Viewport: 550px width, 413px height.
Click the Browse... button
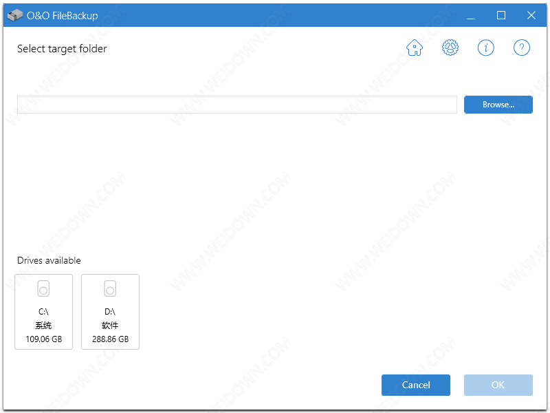[x=498, y=105]
